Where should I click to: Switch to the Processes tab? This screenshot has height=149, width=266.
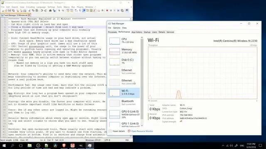coord(113,32)
